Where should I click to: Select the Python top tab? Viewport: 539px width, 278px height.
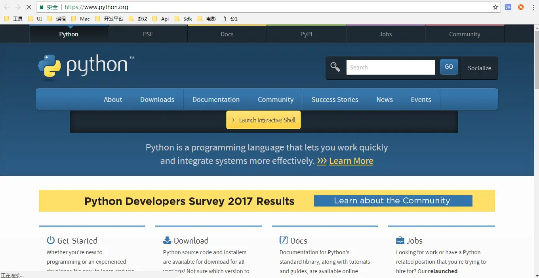coord(69,34)
